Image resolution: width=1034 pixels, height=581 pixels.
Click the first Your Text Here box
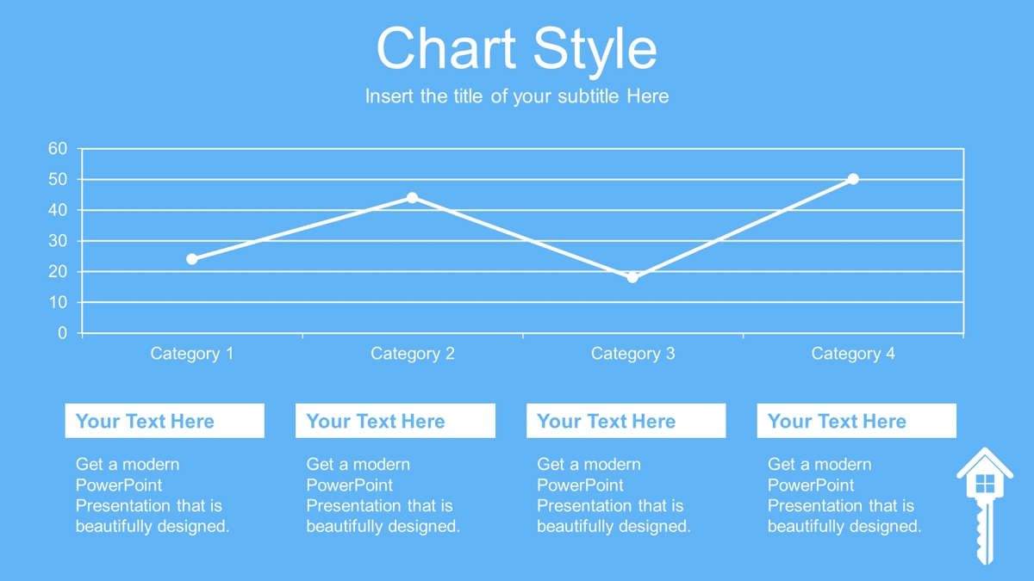pyautogui.click(x=165, y=421)
